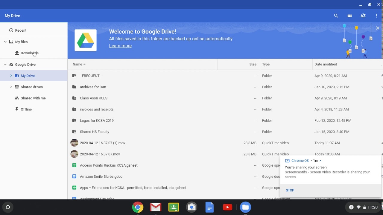The height and width of the screenshot is (215, 383).
Task: Expand the My Drive tree arrow
Action: point(11,76)
